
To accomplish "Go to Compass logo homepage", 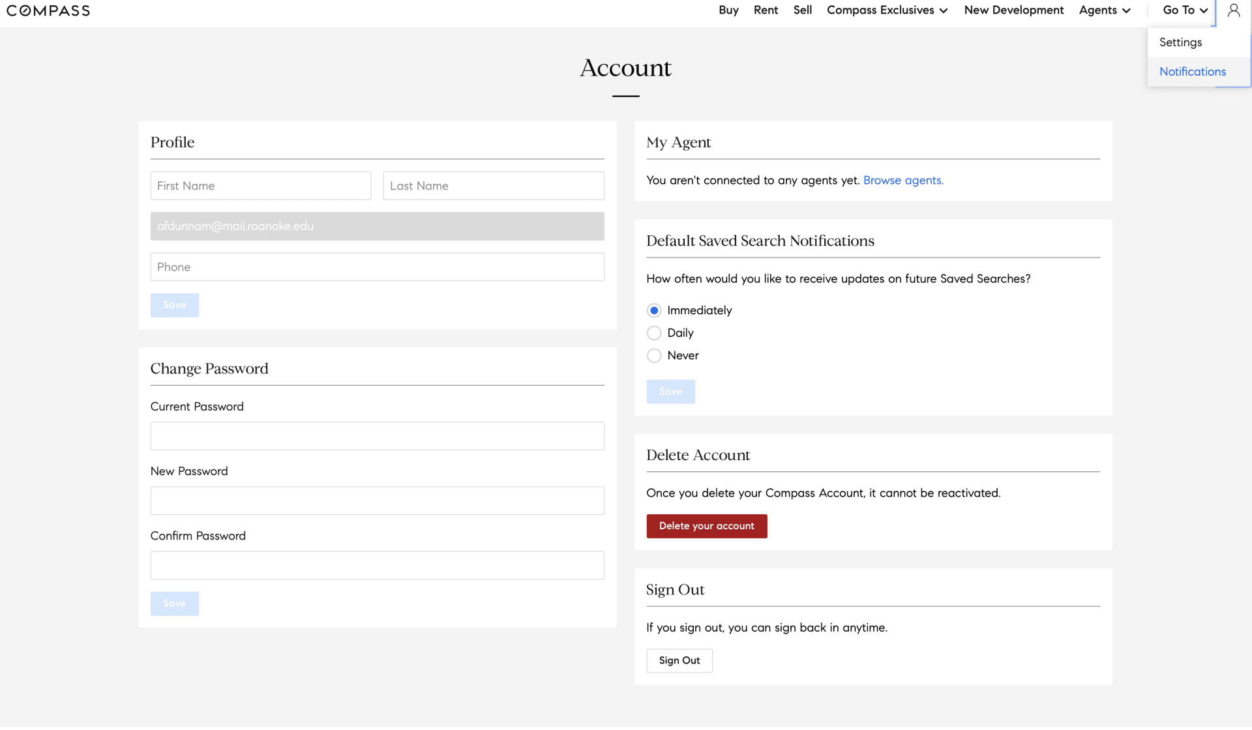I will pos(48,10).
